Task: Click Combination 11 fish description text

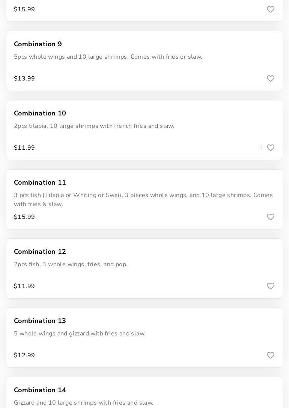Action: tap(143, 200)
